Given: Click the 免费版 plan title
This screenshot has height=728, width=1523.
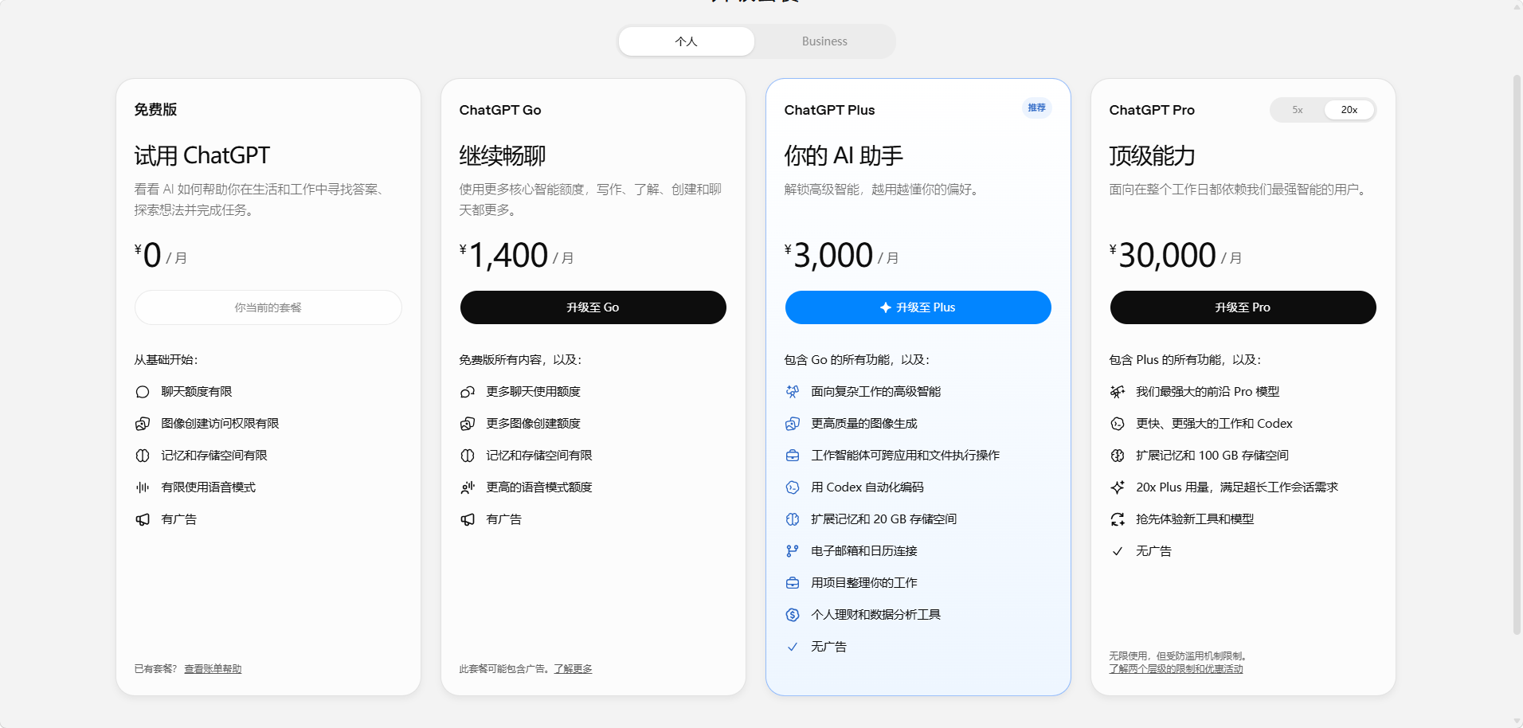Looking at the screenshot, I should 155,110.
